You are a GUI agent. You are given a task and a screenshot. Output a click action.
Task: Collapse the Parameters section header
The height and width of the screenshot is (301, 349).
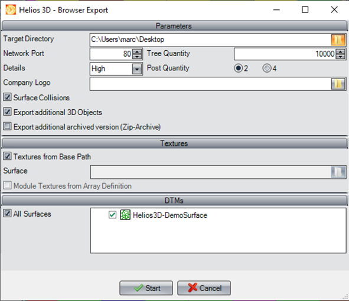tap(174, 26)
